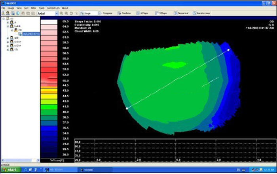Click the white meridian line endpoint marker
The height and width of the screenshot is (174, 277).
click(229, 50)
